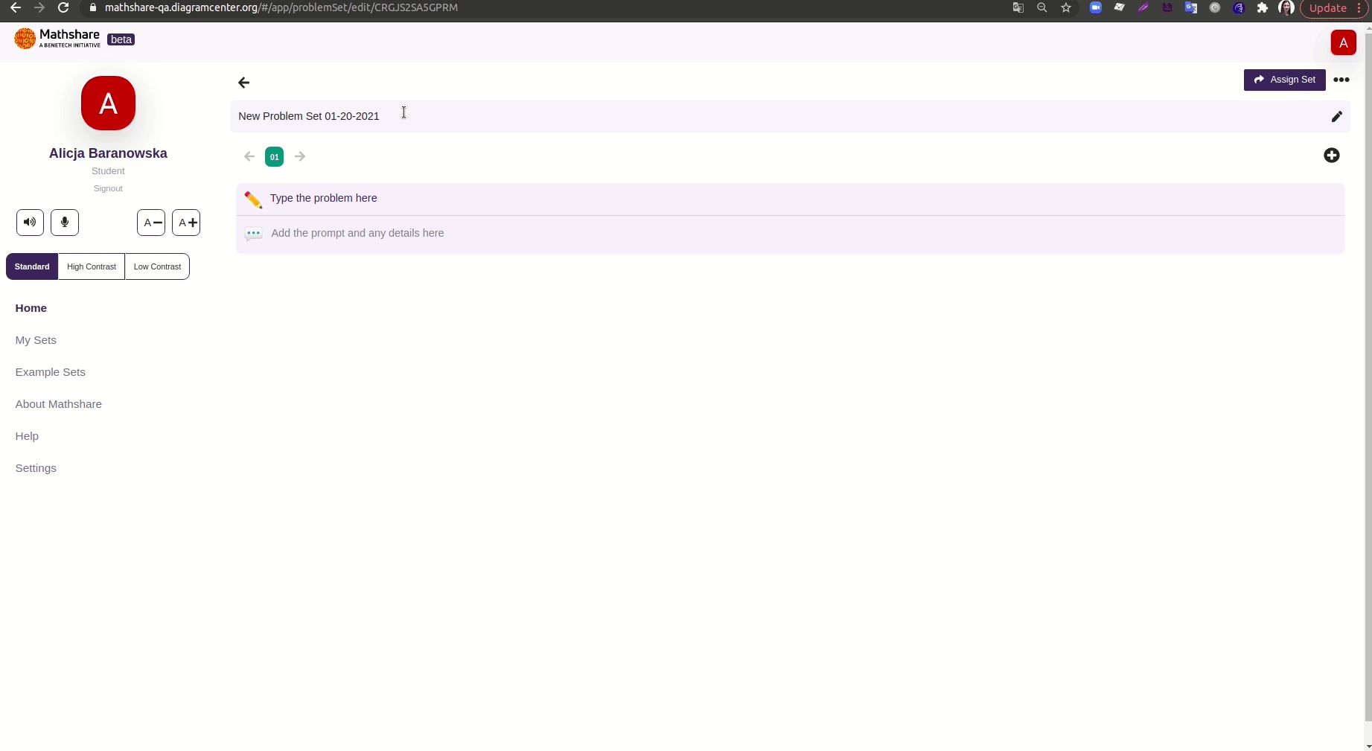Navigate to My Sets
1372x751 pixels.
coord(36,340)
